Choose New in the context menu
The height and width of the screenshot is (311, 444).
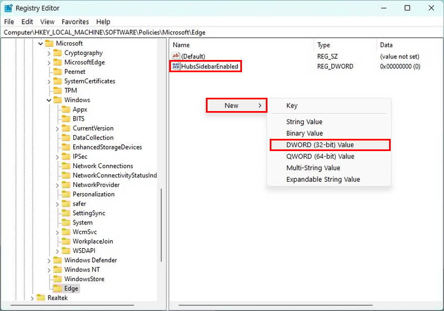236,106
